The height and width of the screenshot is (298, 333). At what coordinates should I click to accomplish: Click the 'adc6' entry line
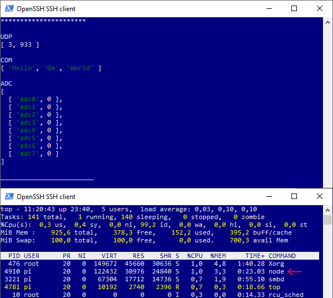pos(36,146)
